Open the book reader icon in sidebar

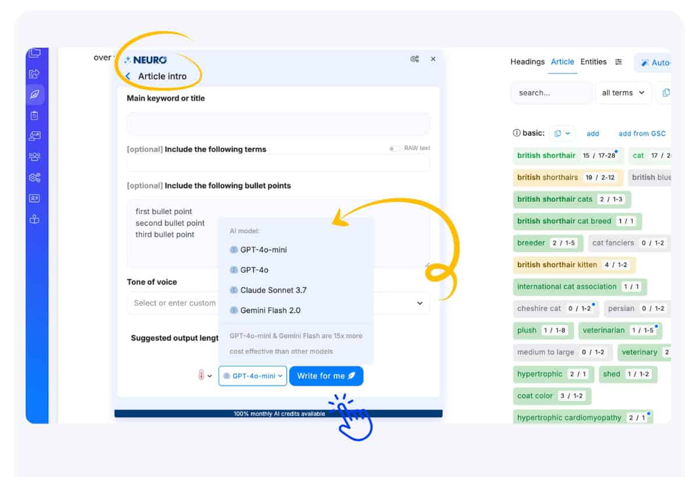(34, 219)
